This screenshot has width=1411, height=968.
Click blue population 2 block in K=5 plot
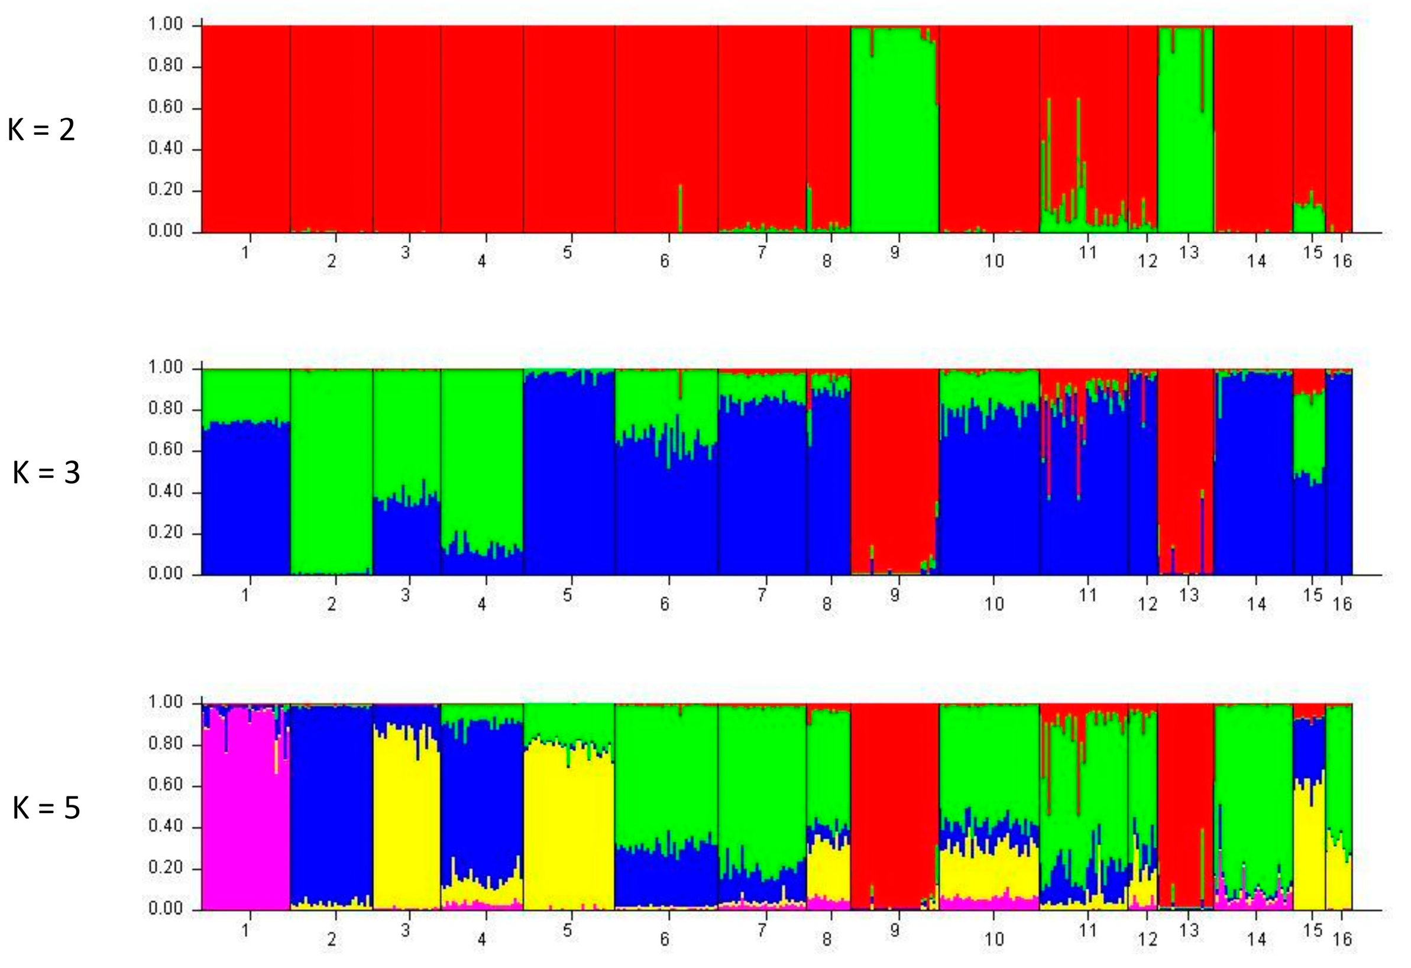click(x=332, y=802)
